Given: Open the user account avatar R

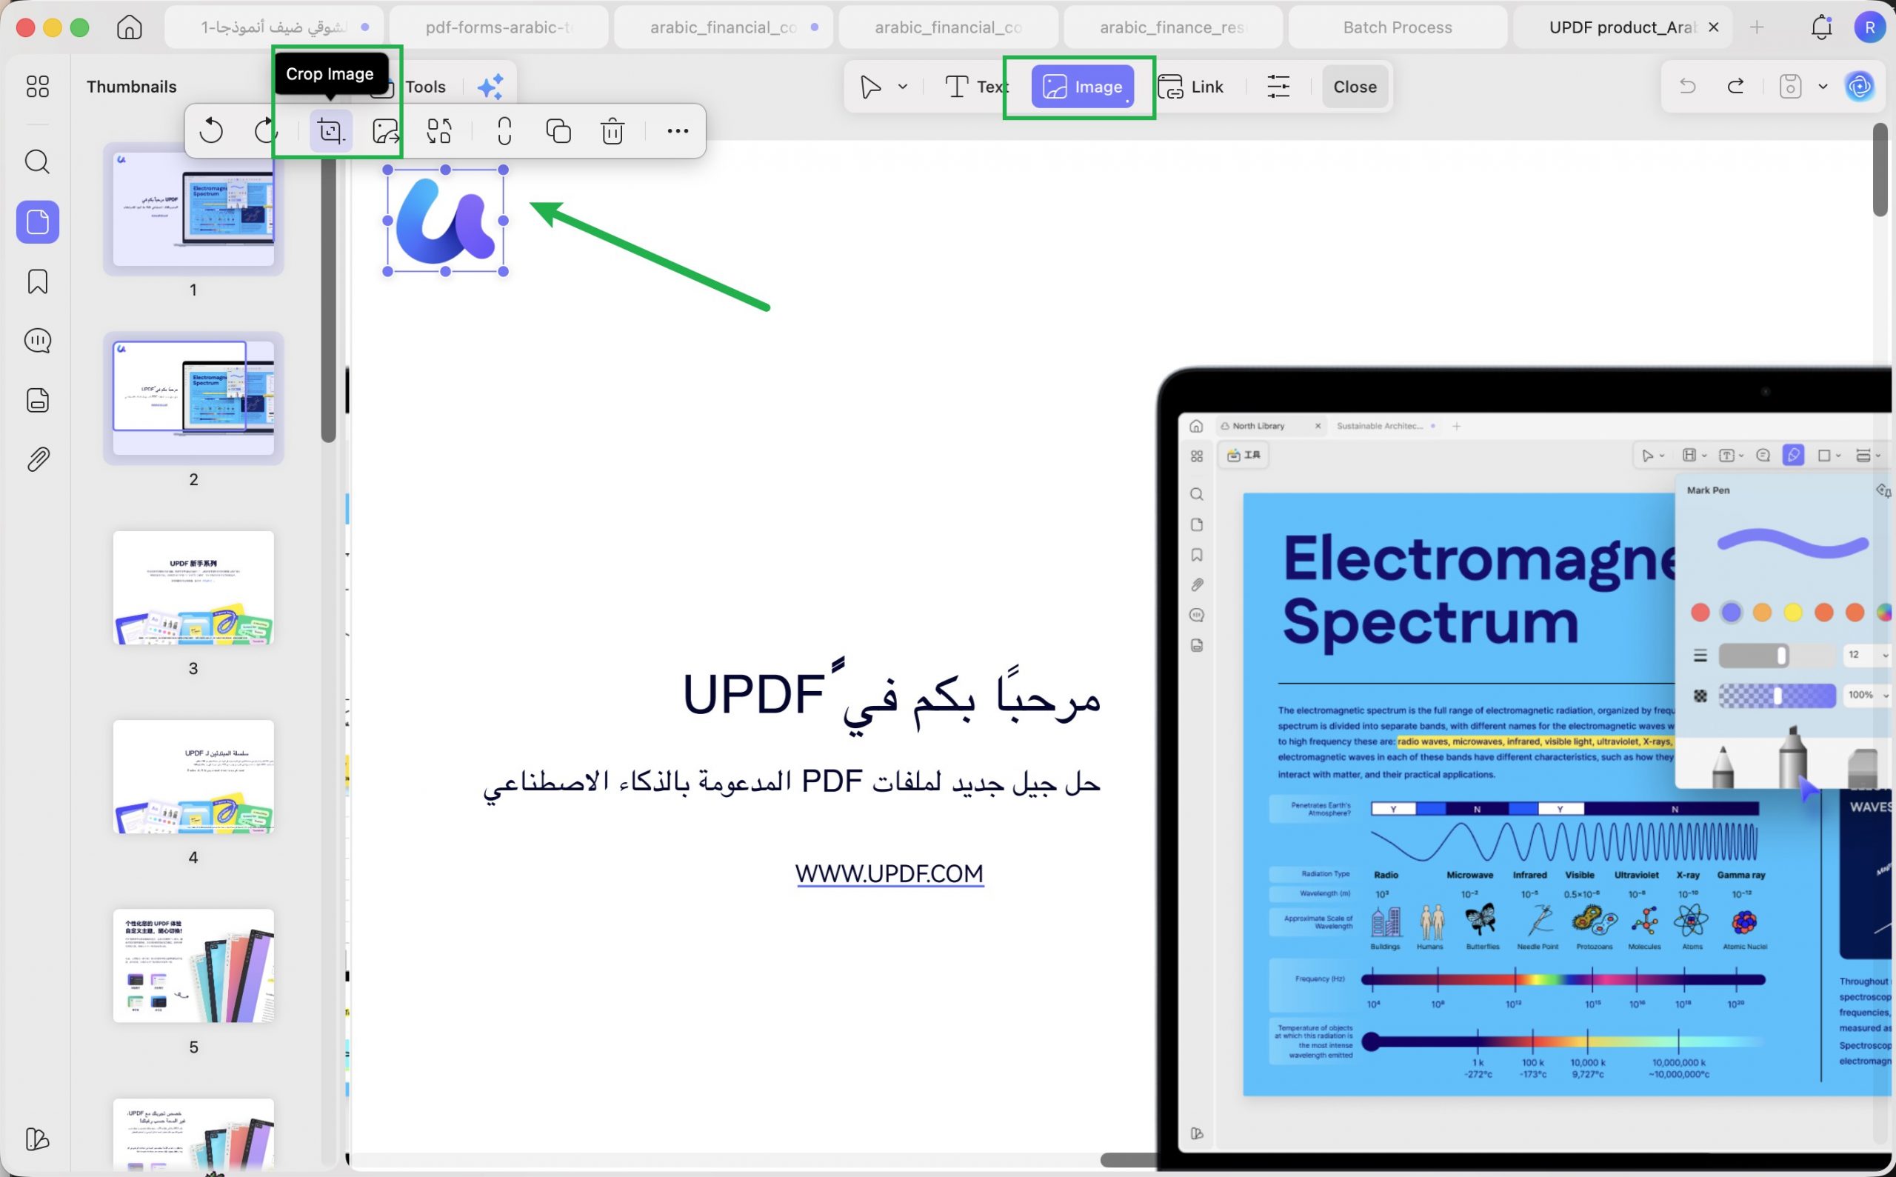Looking at the screenshot, I should coord(1869,27).
